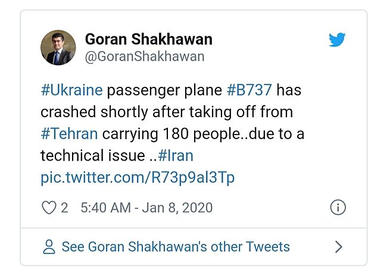Click the "crashed shortly after taking off" text
Viewport: 387px width, 276px height.
150,112
